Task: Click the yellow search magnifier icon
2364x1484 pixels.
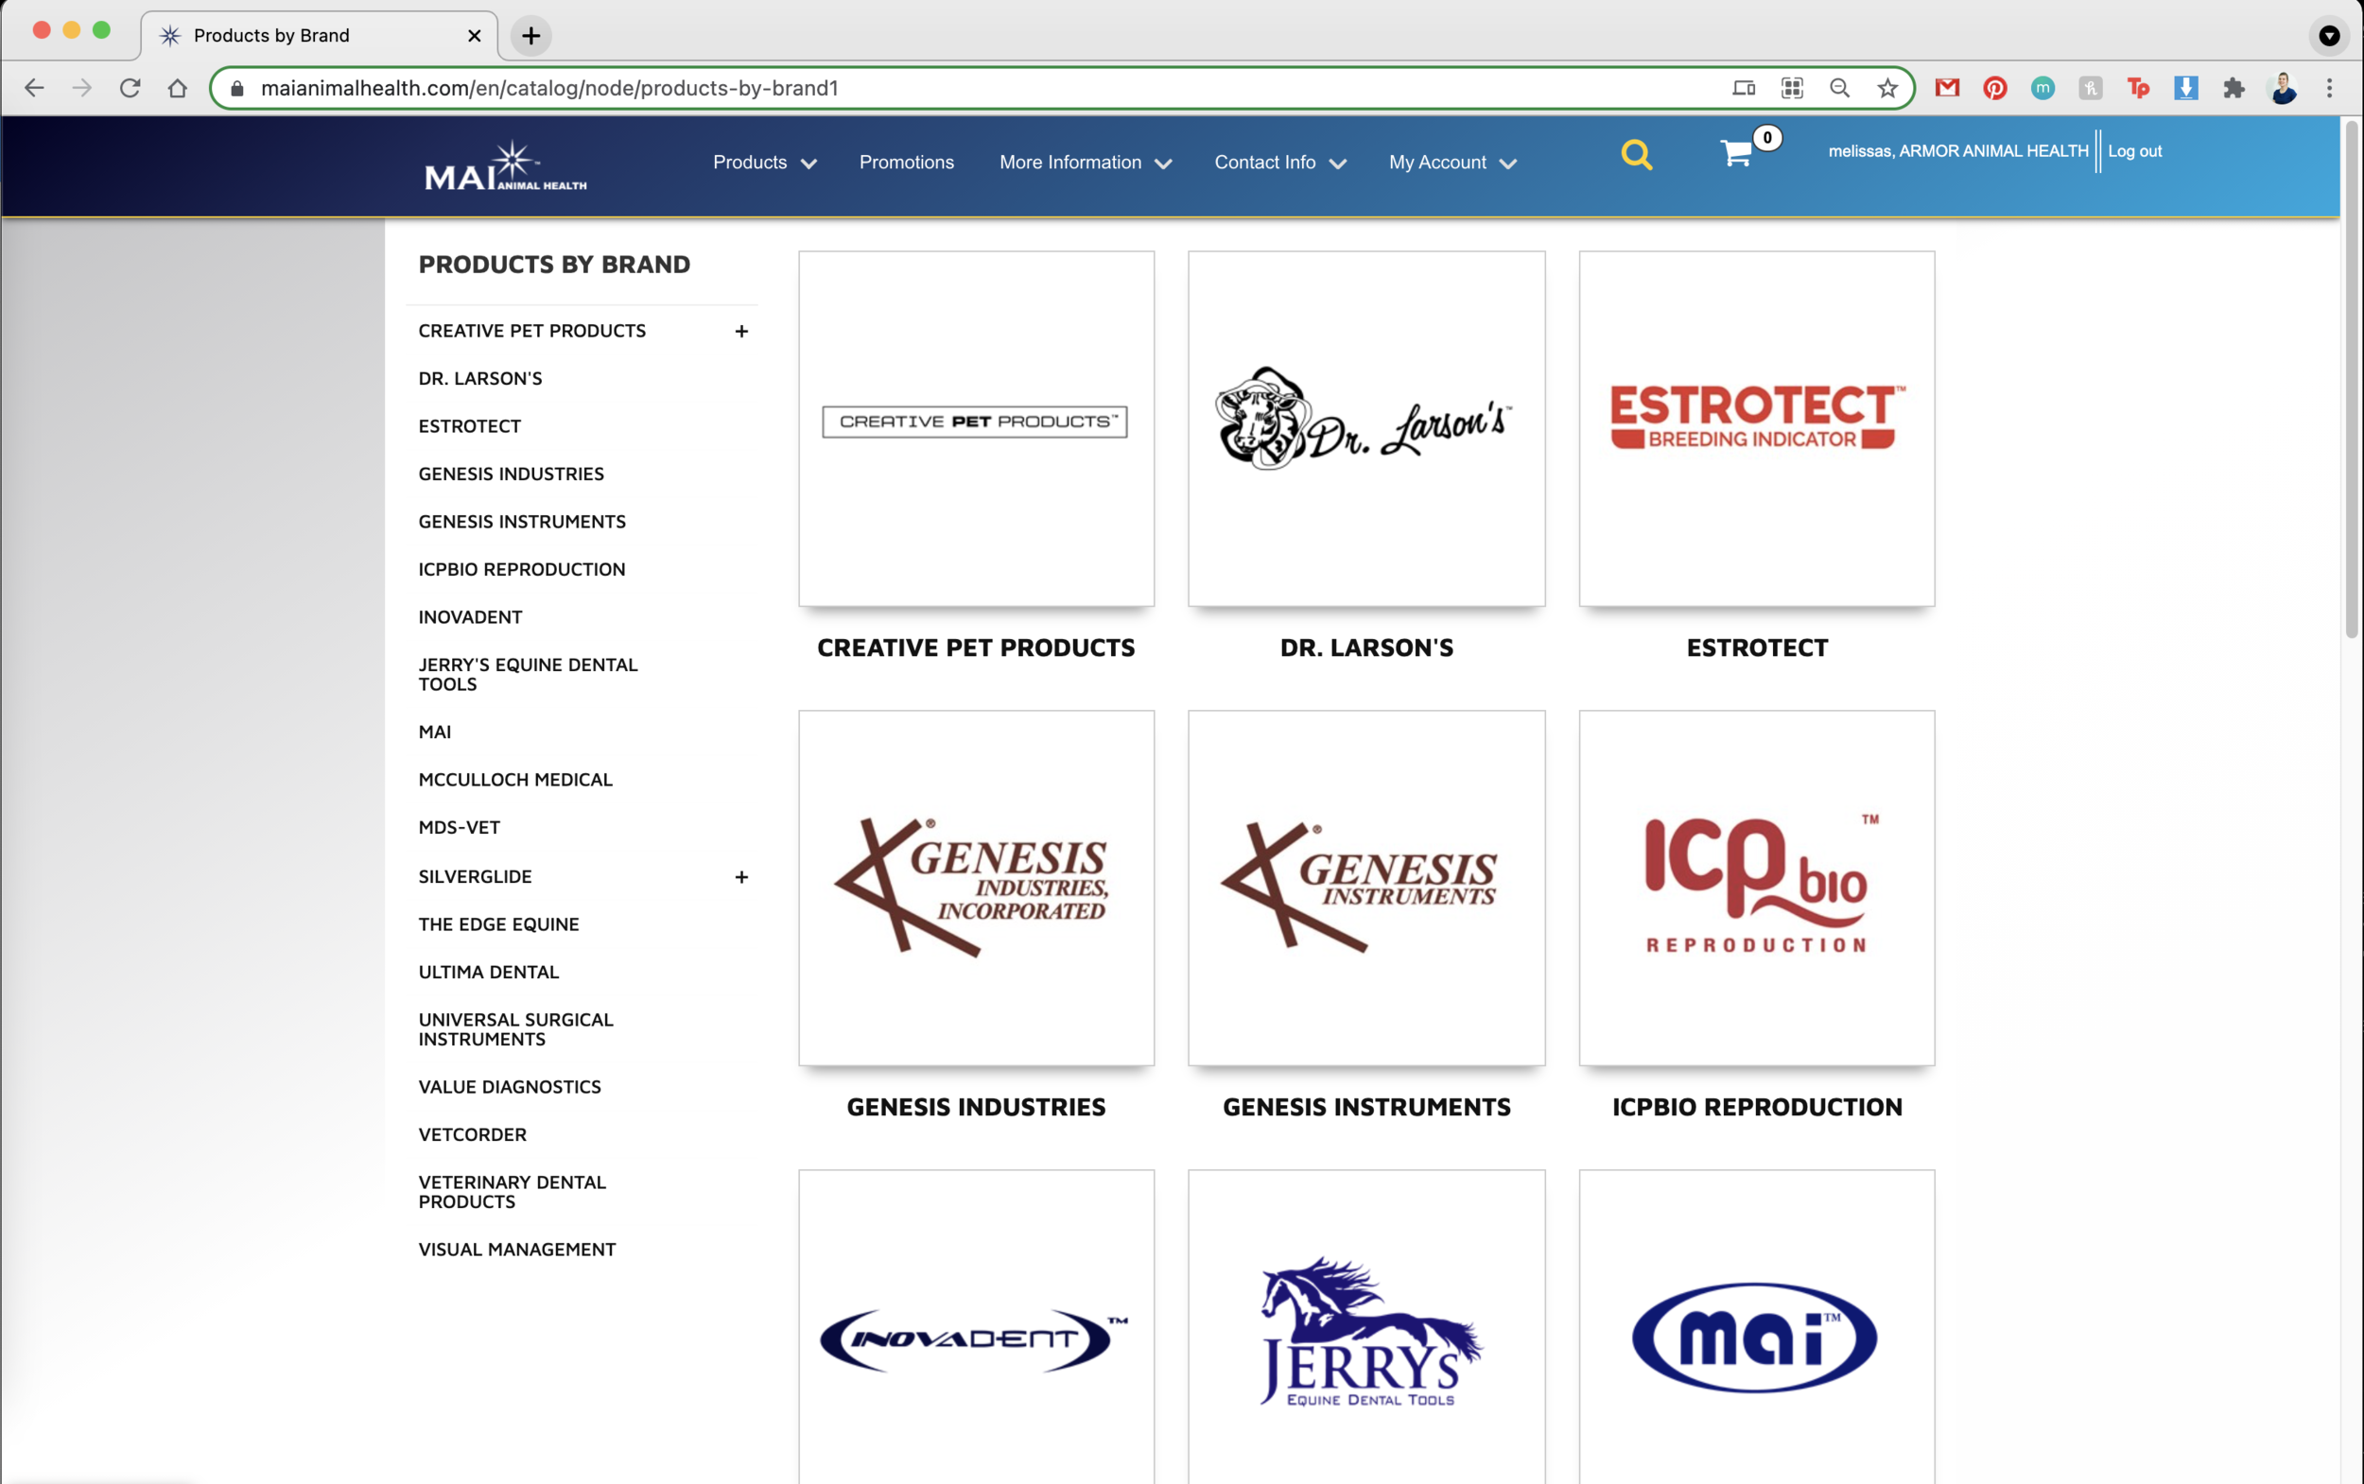Action: point(1636,155)
